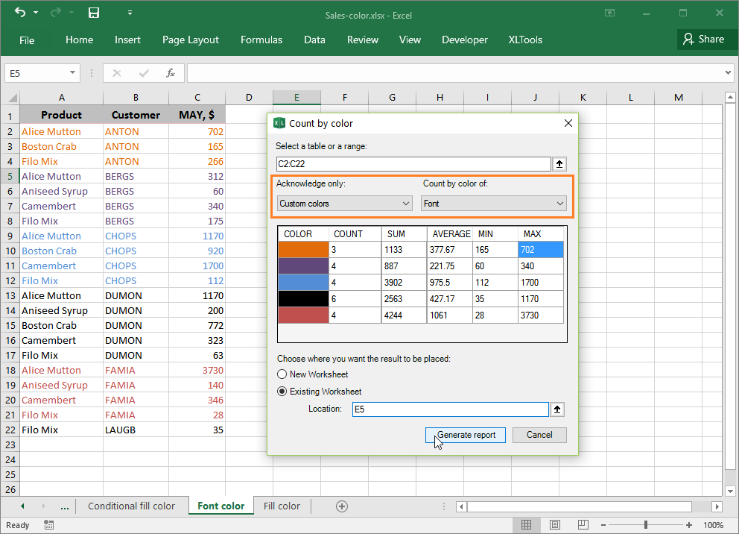Click the range selector arrow beside C2:C22
The image size is (739, 534).
(x=559, y=163)
